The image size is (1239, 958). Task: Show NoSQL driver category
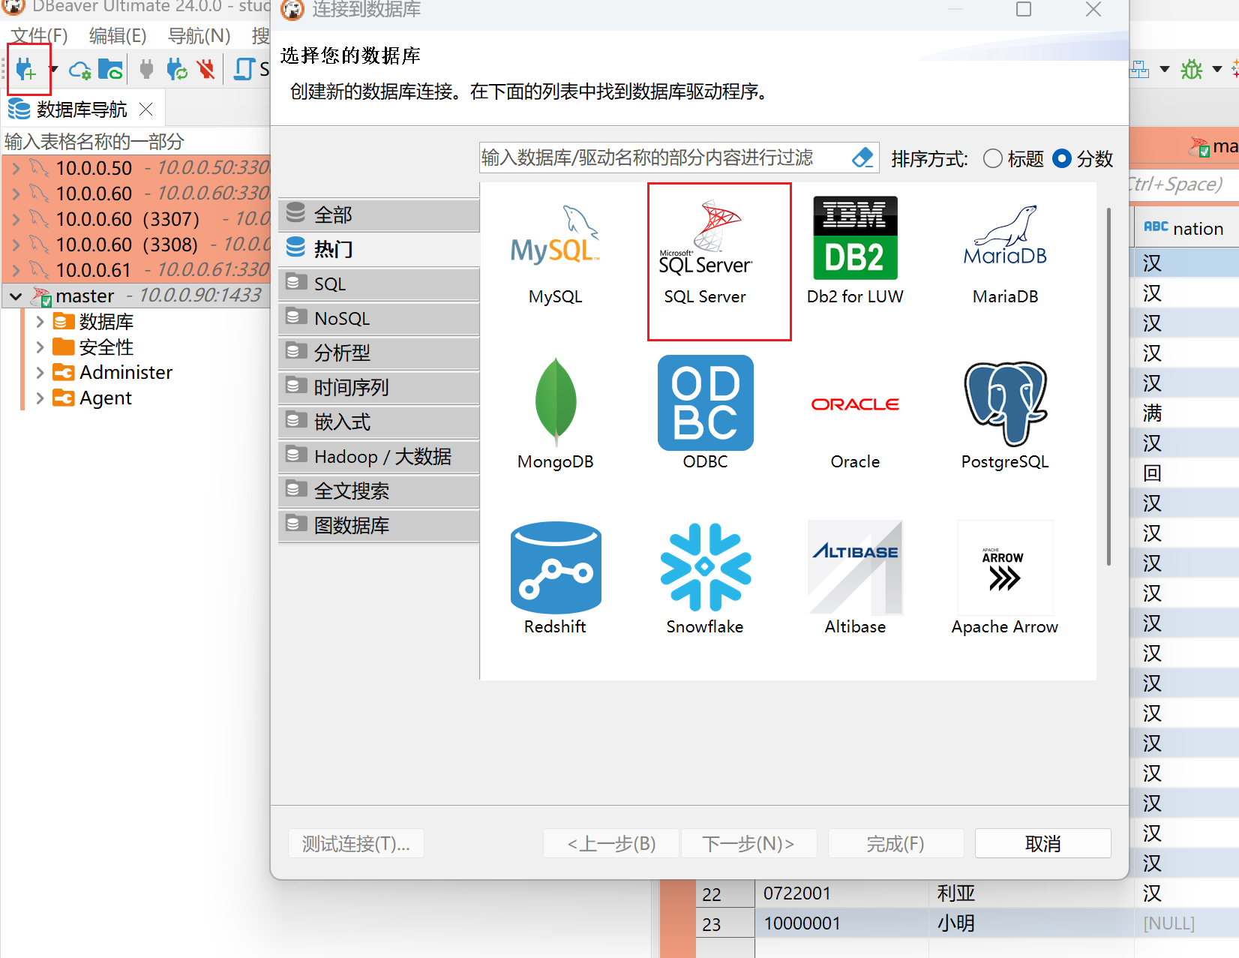[379, 318]
